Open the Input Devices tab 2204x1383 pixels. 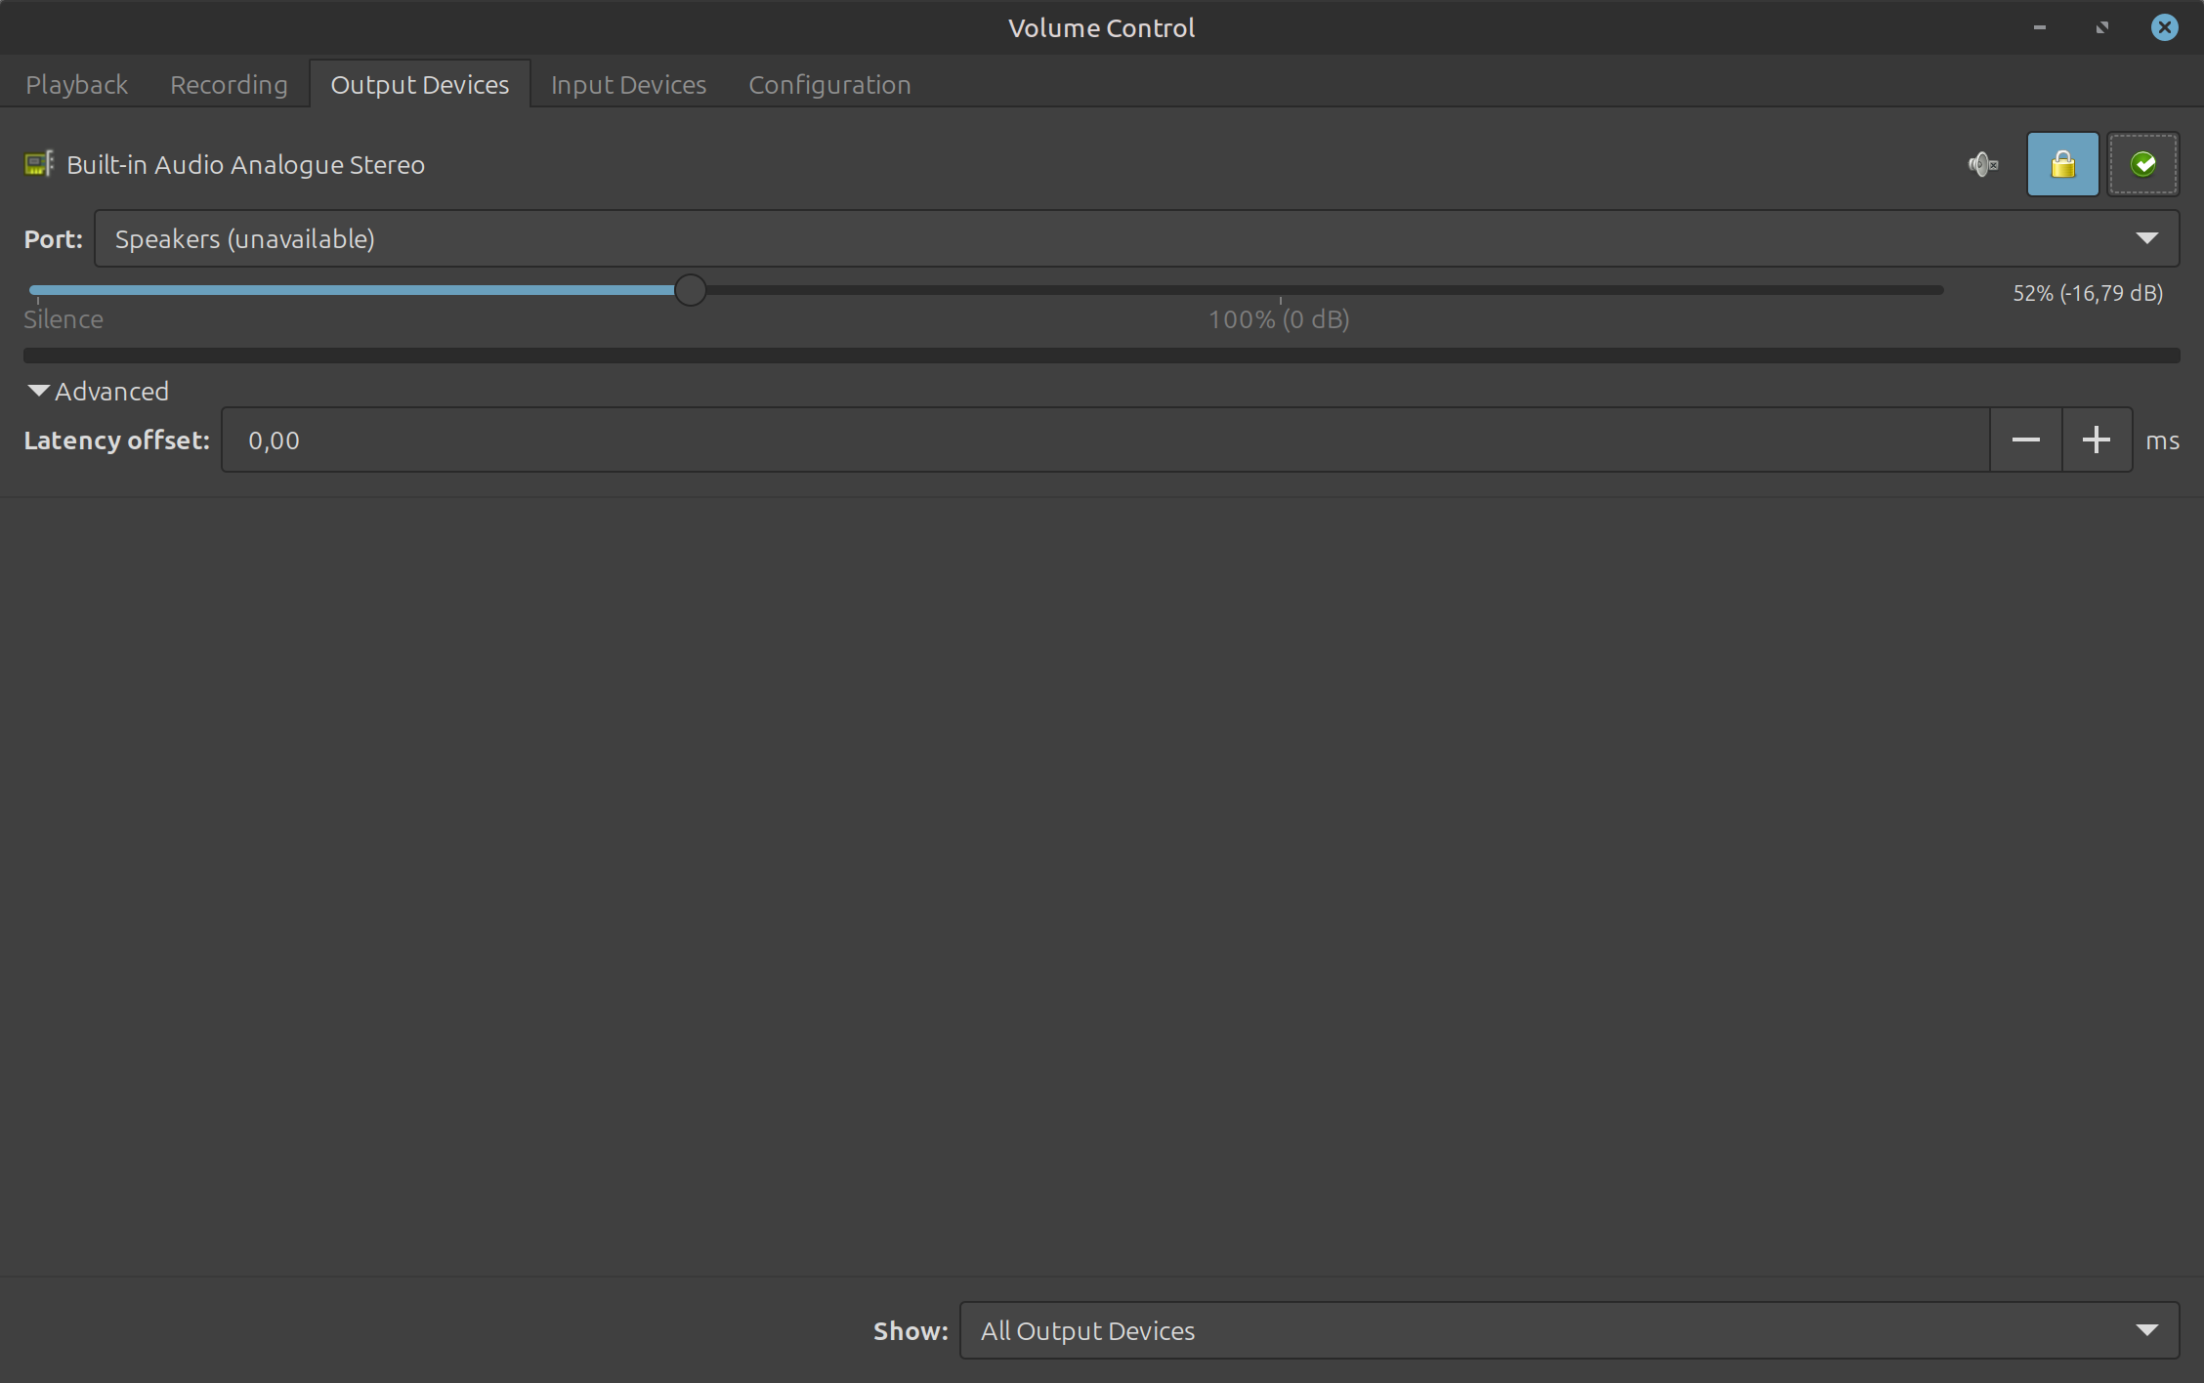[x=628, y=85]
